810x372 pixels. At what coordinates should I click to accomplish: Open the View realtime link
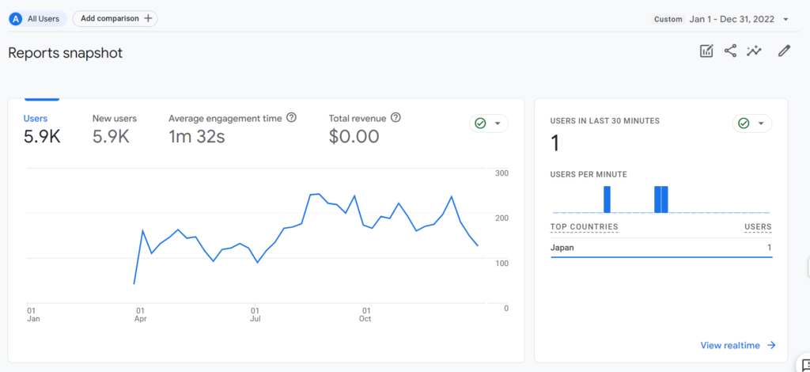(x=738, y=345)
